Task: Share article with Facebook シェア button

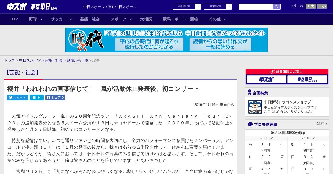Action: click(55, 97)
